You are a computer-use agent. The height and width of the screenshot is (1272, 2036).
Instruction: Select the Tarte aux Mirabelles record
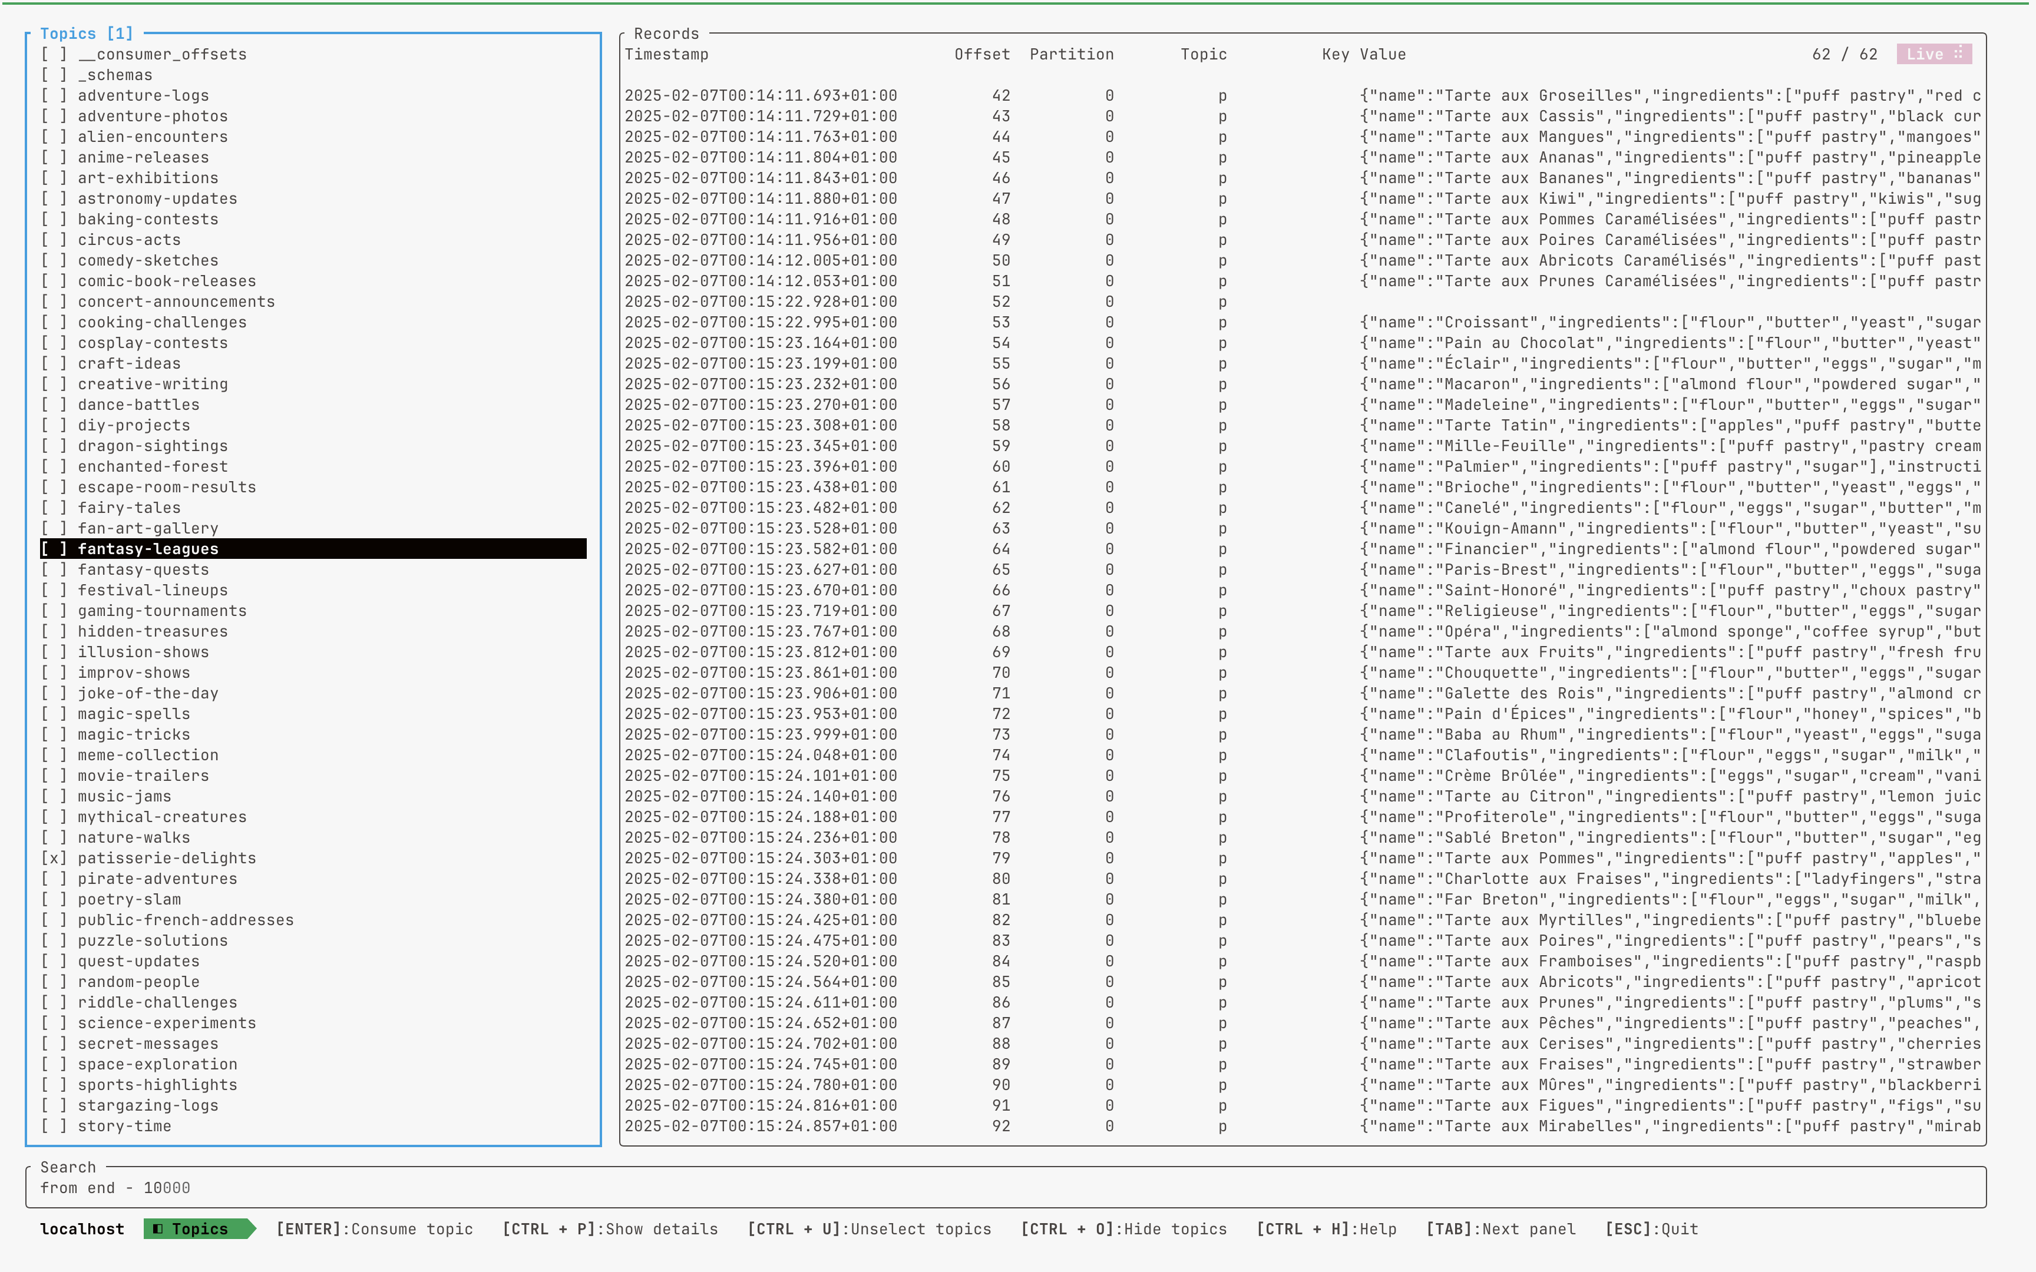coord(1303,1127)
